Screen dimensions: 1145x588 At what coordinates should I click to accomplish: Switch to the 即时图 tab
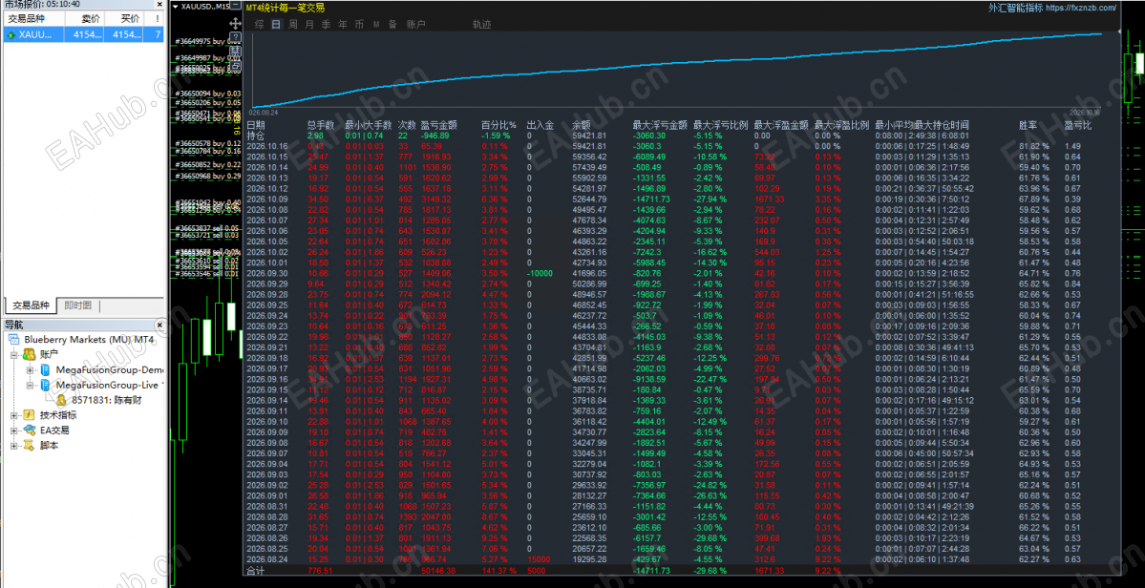point(78,305)
